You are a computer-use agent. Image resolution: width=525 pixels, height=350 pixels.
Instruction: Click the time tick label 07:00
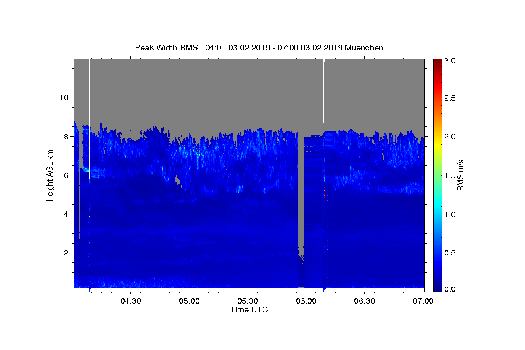(x=423, y=301)
